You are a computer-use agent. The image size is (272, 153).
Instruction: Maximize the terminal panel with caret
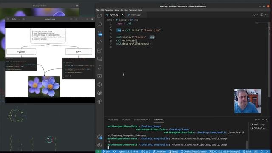(263, 119)
